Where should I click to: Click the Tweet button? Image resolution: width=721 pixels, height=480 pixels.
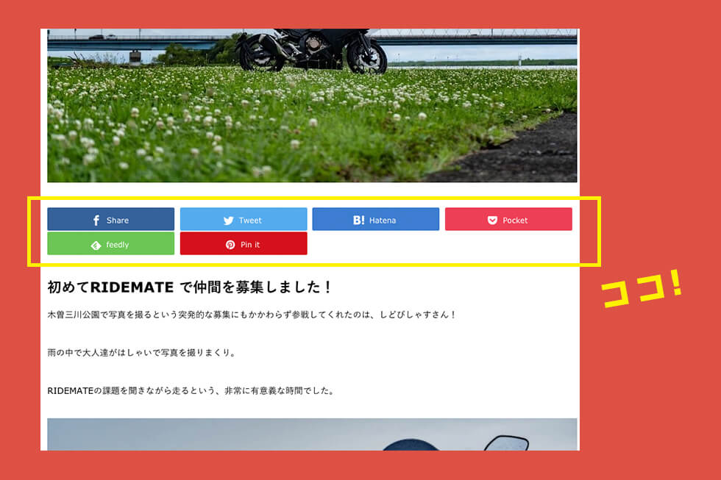(x=244, y=219)
